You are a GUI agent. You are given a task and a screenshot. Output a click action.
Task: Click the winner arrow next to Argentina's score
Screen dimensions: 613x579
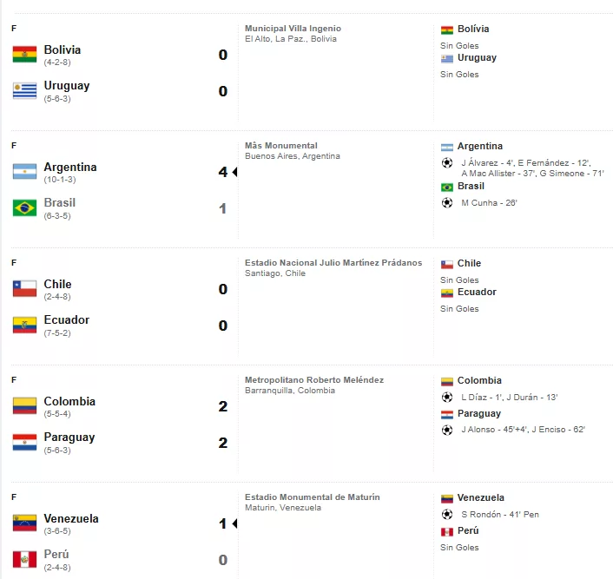click(234, 172)
